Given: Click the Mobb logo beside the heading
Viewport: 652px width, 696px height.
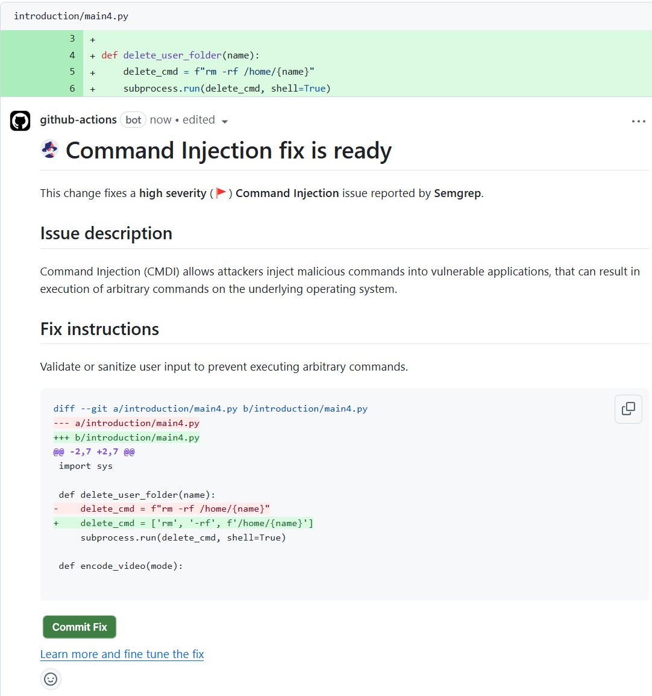Looking at the screenshot, I should pyautogui.click(x=50, y=149).
